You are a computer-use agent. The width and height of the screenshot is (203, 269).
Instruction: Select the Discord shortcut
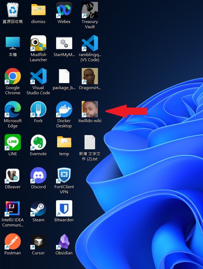(x=38, y=175)
